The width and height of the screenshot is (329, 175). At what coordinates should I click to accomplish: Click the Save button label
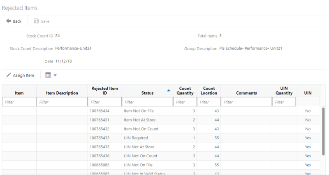(45, 21)
